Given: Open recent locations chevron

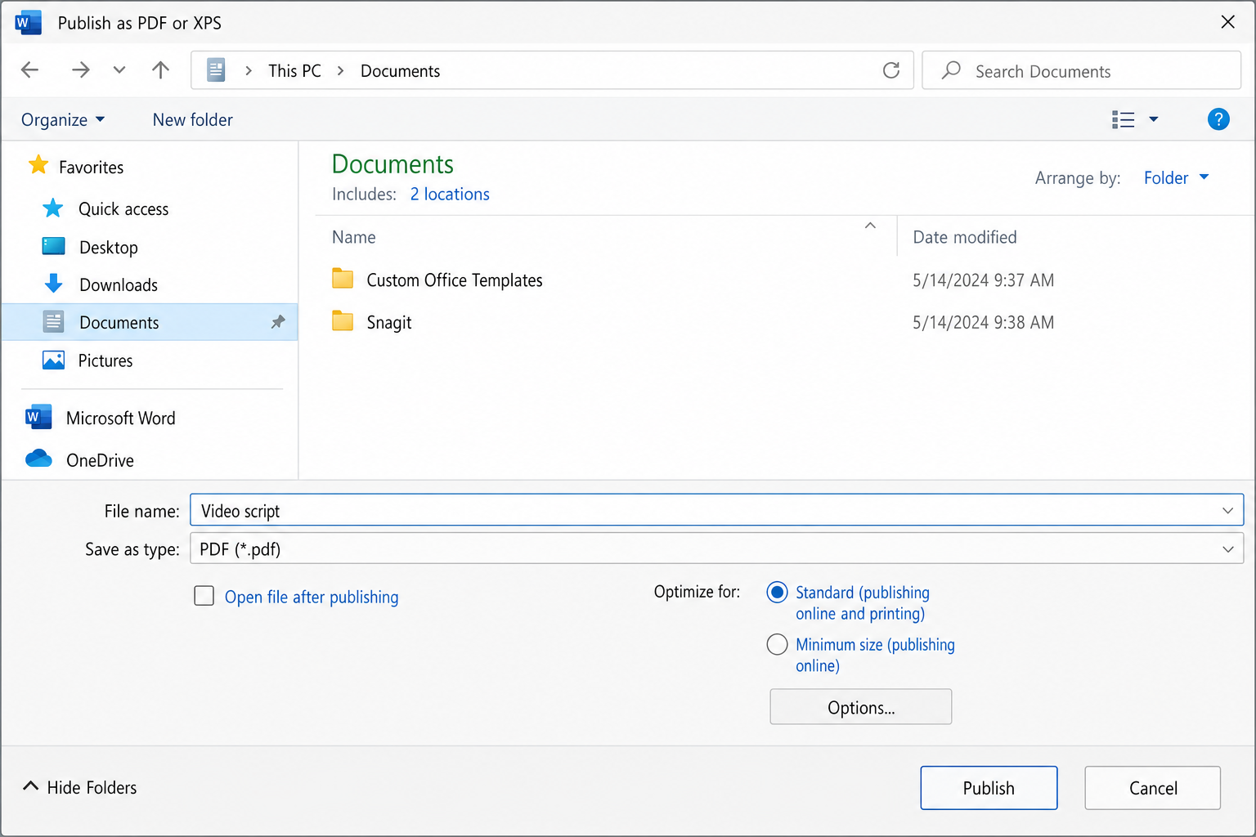Looking at the screenshot, I should [x=119, y=69].
